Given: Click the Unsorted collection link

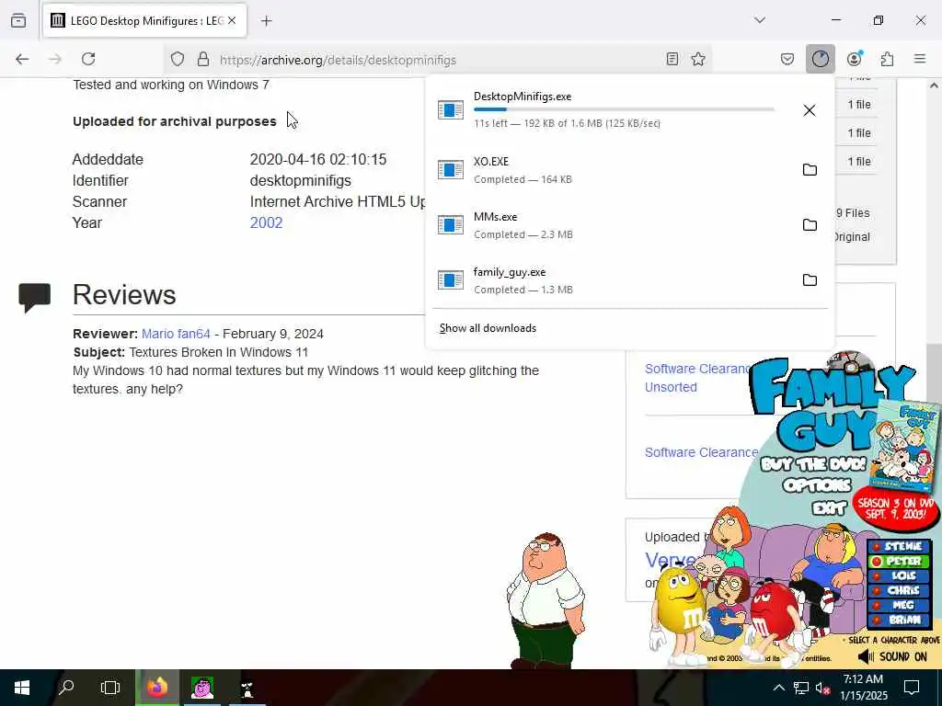Looking at the screenshot, I should coord(671,387).
